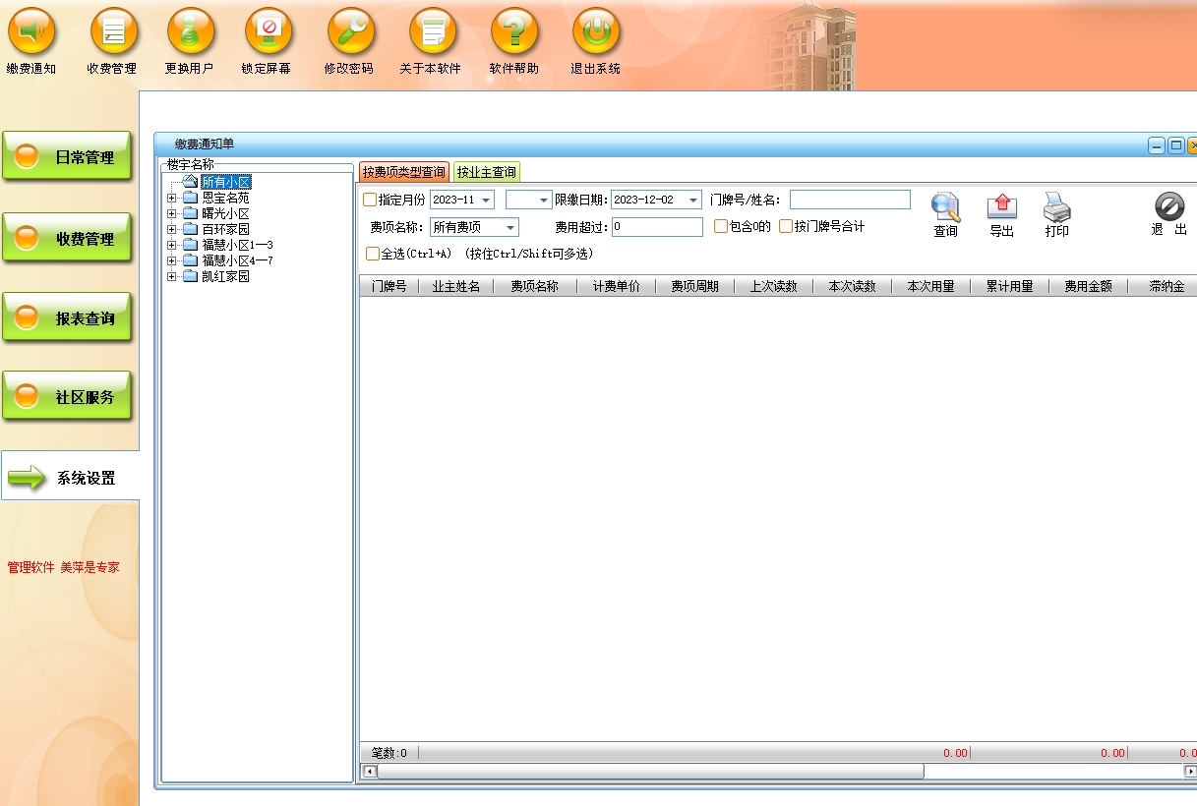Switch to the 按业主查询 tab
Screen dimensions: 1197x806
click(x=486, y=172)
